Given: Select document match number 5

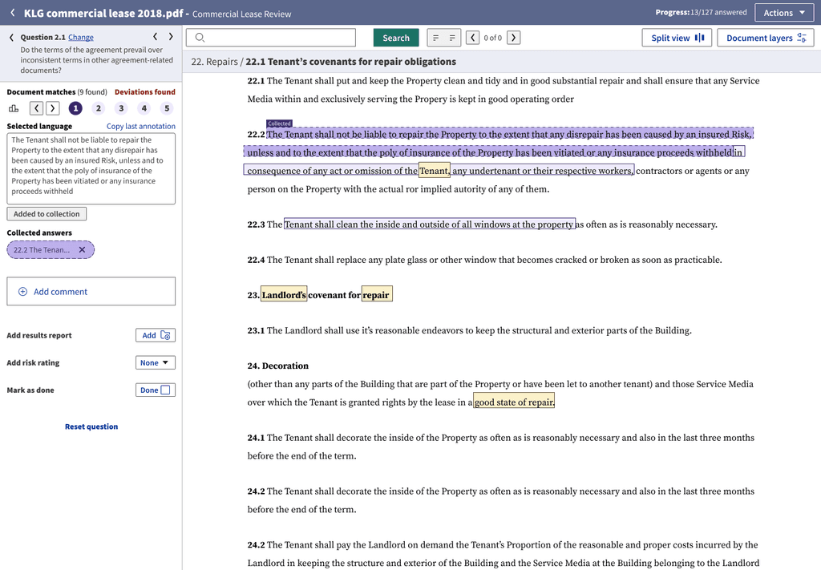Looking at the screenshot, I should (167, 108).
